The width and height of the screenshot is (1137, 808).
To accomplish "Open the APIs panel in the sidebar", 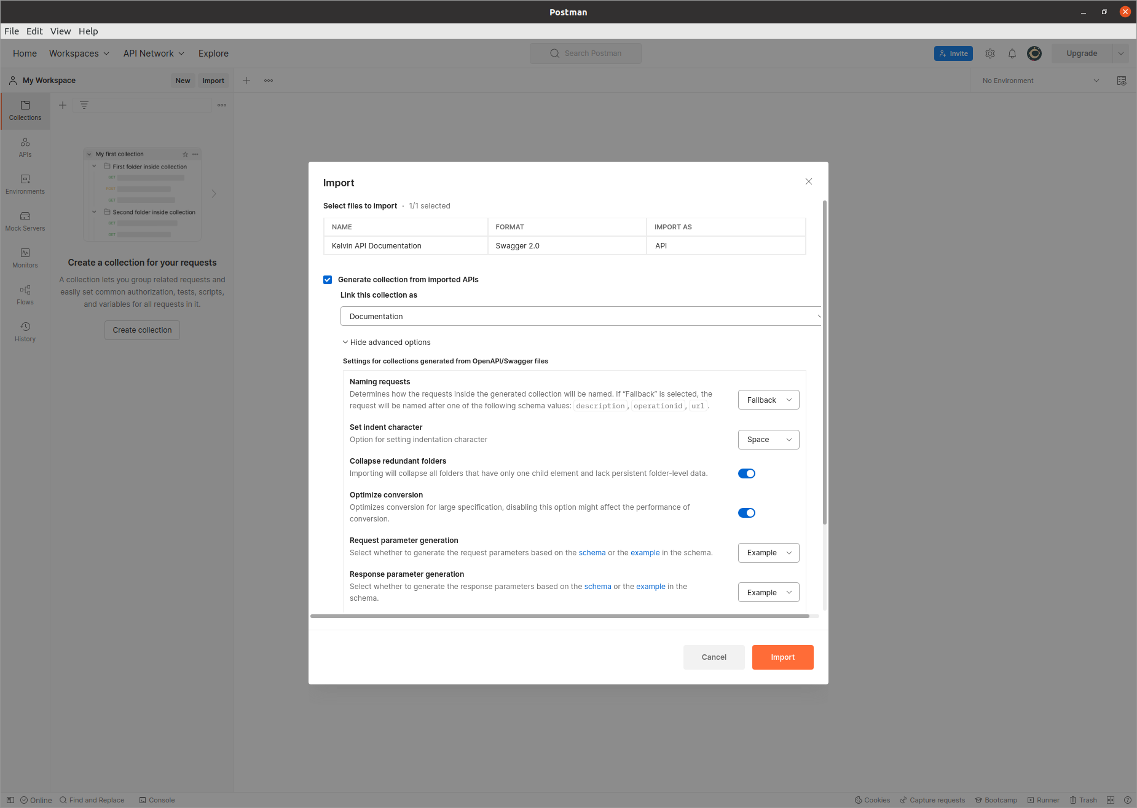I will (x=25, y=147).
